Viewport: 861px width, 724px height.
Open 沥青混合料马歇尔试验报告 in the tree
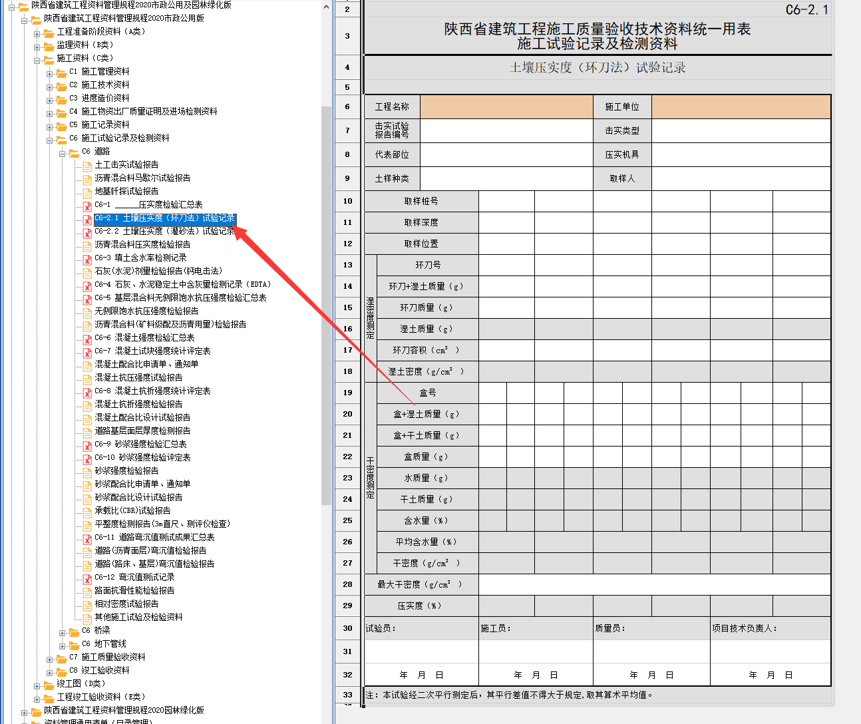point(142,178)
